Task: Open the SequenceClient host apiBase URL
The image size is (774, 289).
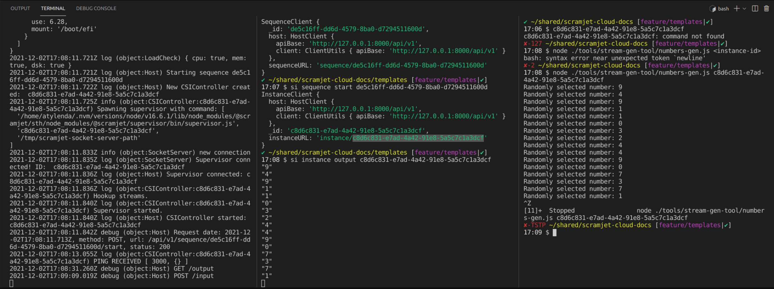Action: click(x=364, y=44)
